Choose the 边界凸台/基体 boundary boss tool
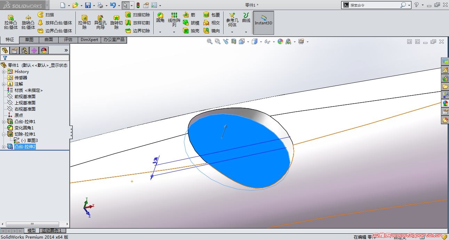This screenshot has height=240, width=449. pyautogui.click(x=55, y=31)
